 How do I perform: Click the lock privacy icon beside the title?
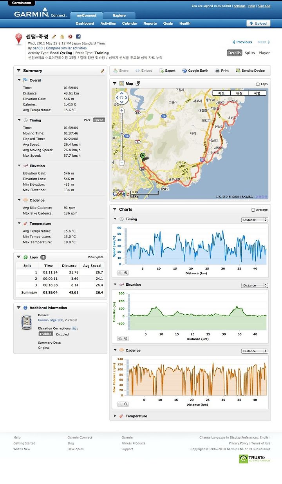pyautogui.click(x=62, y=36)
